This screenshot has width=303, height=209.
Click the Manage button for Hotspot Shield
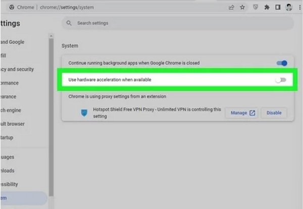pyautogui.click(x=241, y=113)
